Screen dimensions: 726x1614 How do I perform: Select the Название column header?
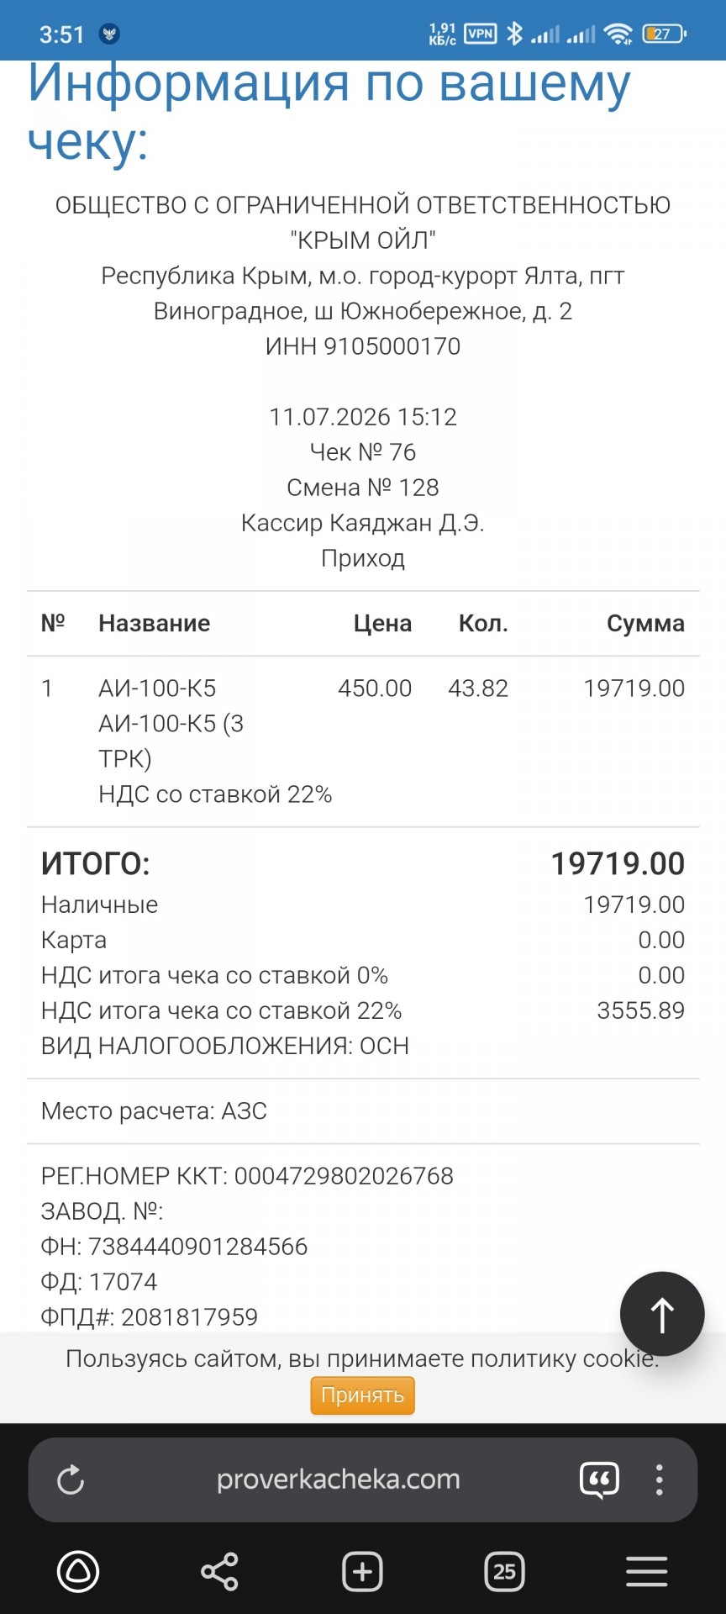pos(155,623)
